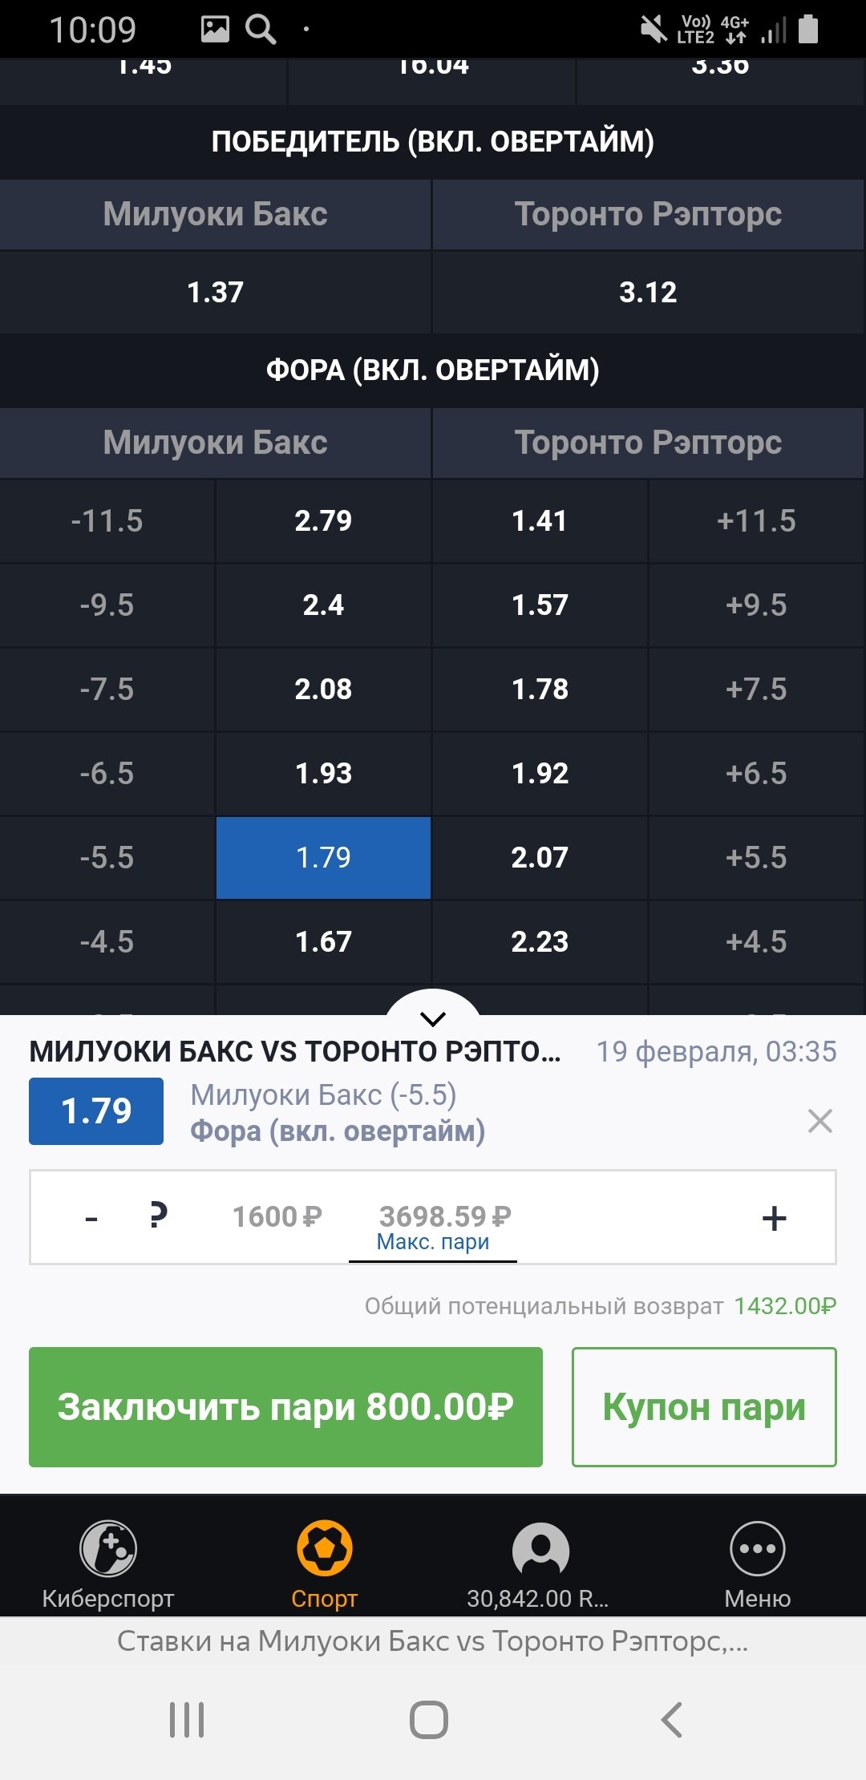Remove the Милуоки Бакс (-5.5) bet selection
The width and height of the screenshot is (866, 1780).
click(x=819, y=1121)
